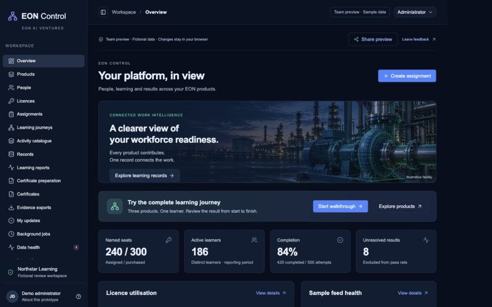Open the Leave feedback link
The width and height of the screenshot is (492, 307).
[419, 39]
